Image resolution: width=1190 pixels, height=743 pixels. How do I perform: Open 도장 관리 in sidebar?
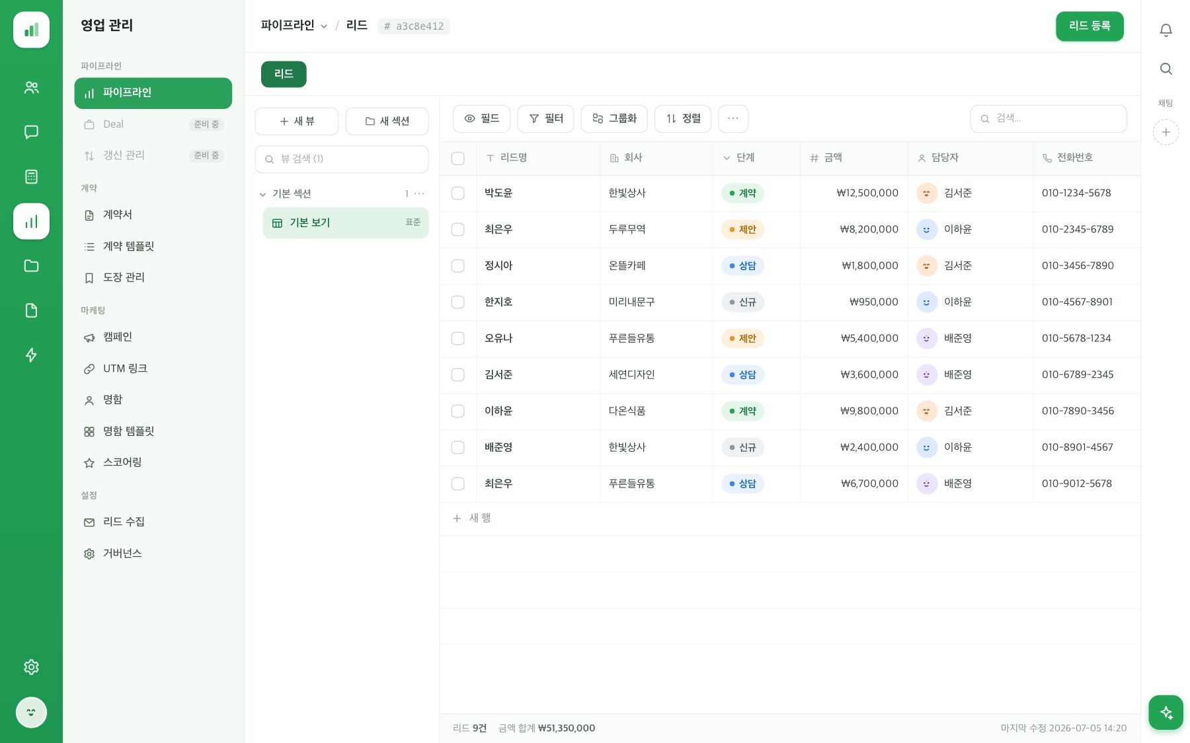coord(153,278)
